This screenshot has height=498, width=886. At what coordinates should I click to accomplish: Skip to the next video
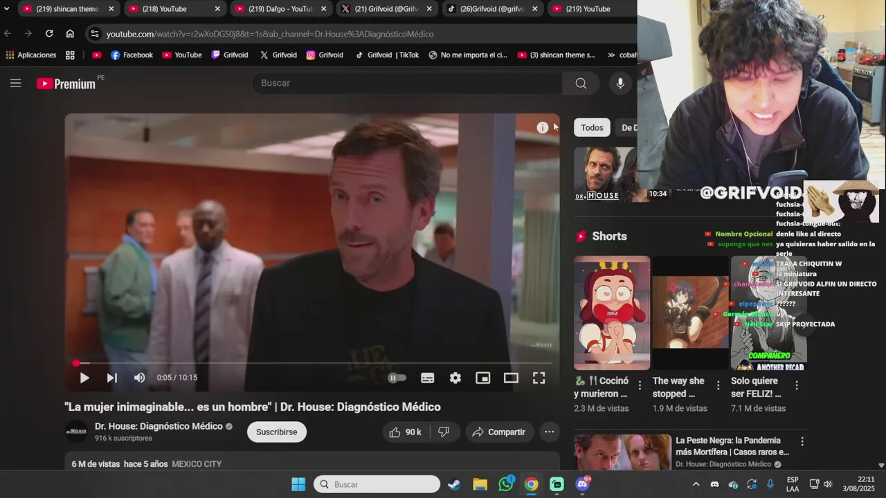[x=111, y=378]
